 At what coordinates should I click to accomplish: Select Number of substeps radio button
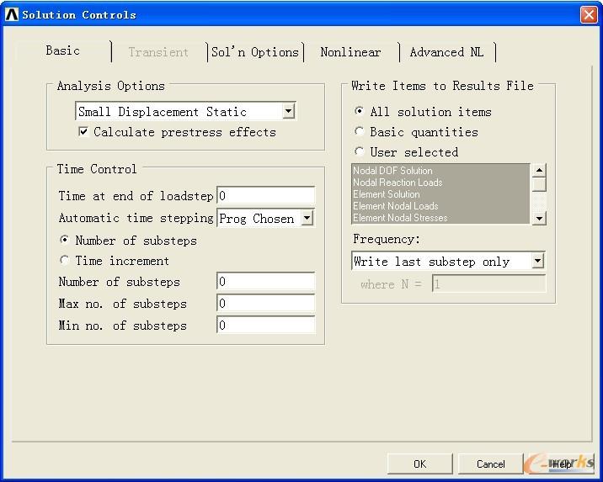pos(65,241)
